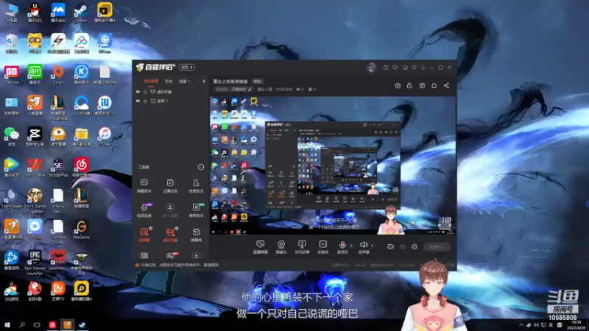Open hamburger menu in title bar

click(x=423, y=68)
